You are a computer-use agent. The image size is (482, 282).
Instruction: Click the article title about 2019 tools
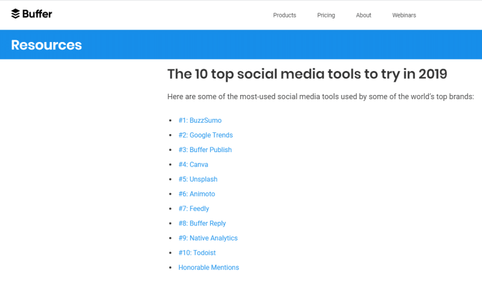307,75
